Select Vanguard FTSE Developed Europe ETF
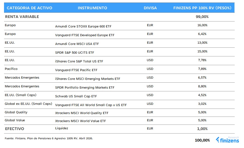244x148 pixels. (85, 35)
